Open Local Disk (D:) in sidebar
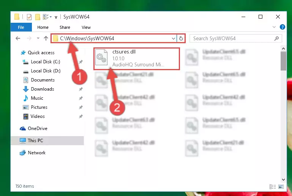The width and height of the screenshot is (292, 196). (x=46, y=71)
